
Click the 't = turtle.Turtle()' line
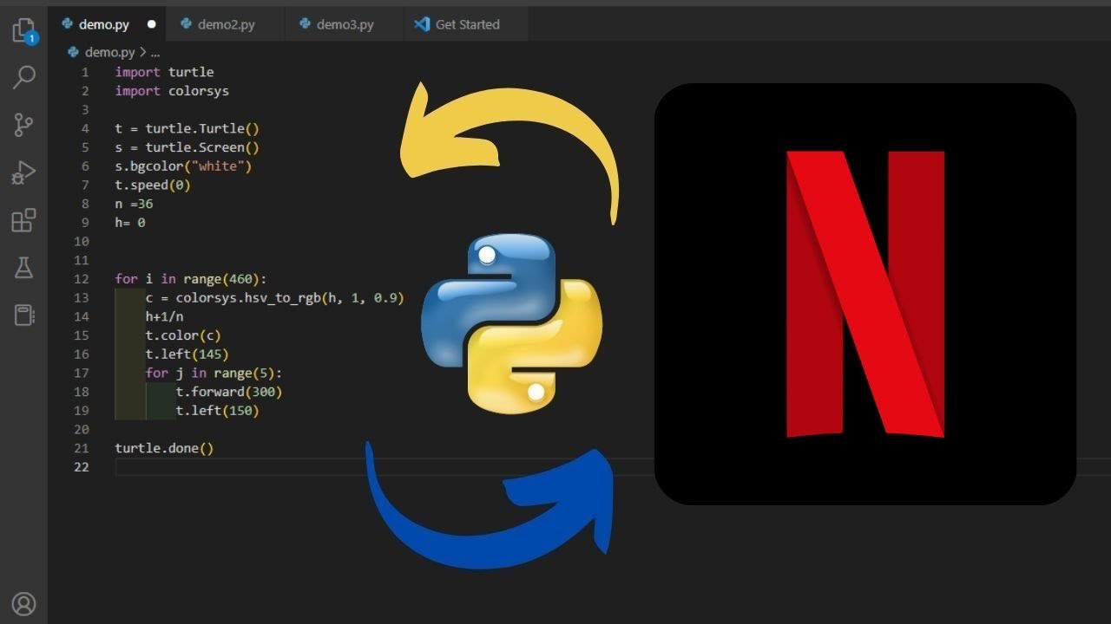(x=187, y=128)
